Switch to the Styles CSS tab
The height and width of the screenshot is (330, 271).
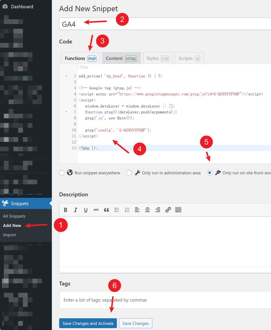[157, 58]
